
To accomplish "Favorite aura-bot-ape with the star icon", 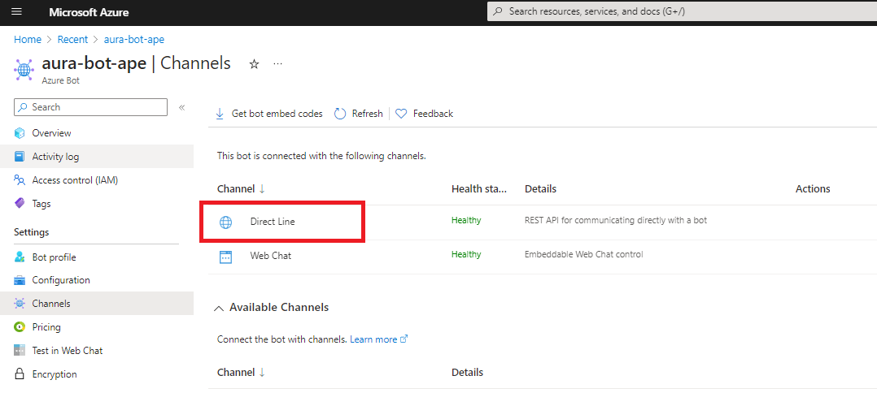I will (254, 64).
